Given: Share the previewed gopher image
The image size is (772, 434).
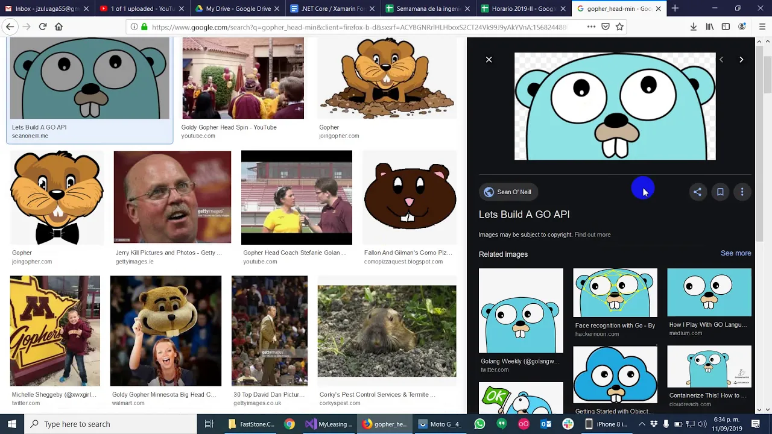Looking at the screenshot, I should click(x=697, y=192).
